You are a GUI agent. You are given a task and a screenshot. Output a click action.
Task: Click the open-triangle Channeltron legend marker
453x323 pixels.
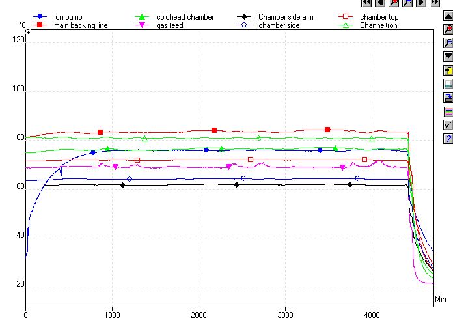coord(346,25)
